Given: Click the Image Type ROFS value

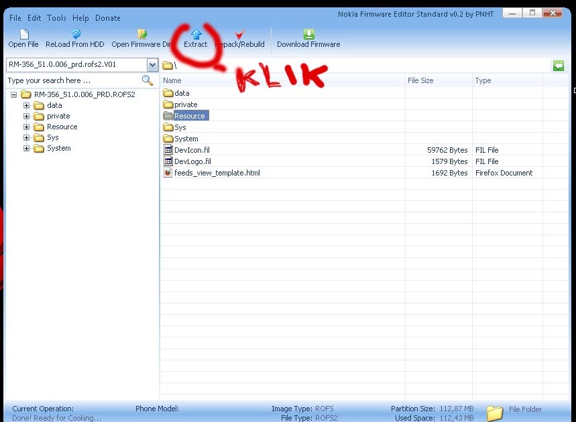Looking at the screenshot, I should point(325,409).
